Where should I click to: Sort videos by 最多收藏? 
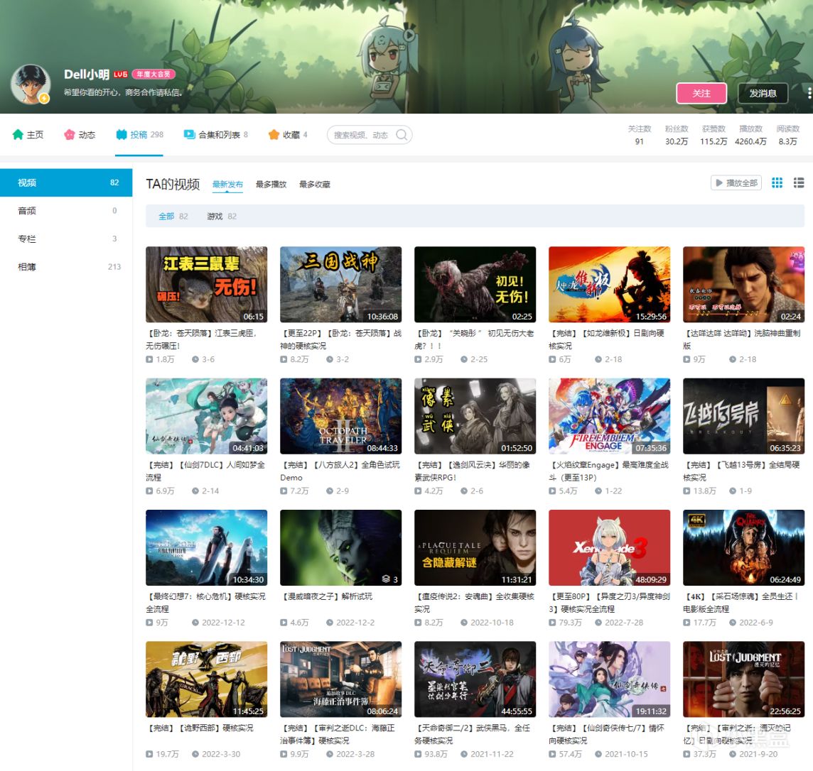[x=315, y=185]
